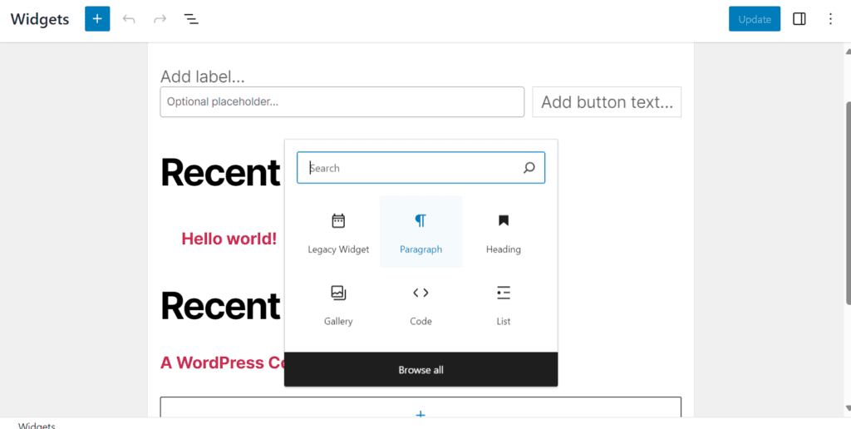The width and height of the screenshot is (851, 429).
Task: Open the Hello world! post link
Action: (229, 238)
